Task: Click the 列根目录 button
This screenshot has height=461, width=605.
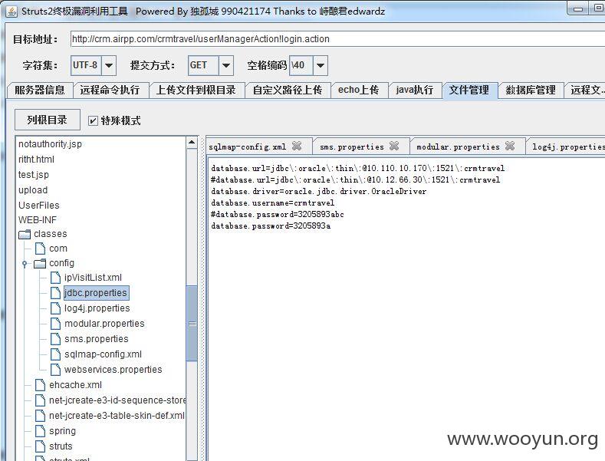Action: [48, 120]
